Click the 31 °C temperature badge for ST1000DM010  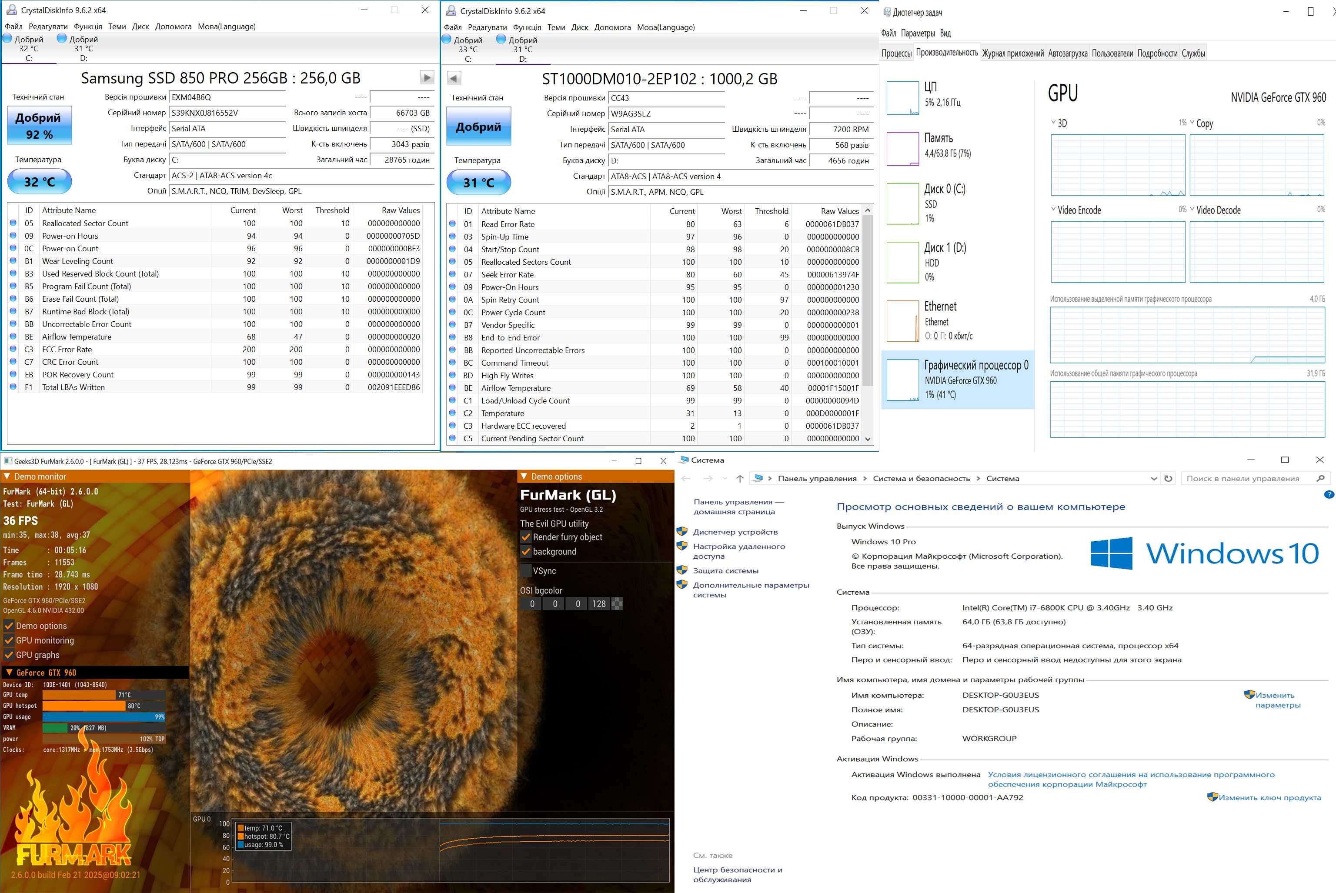tap(478, 182)
